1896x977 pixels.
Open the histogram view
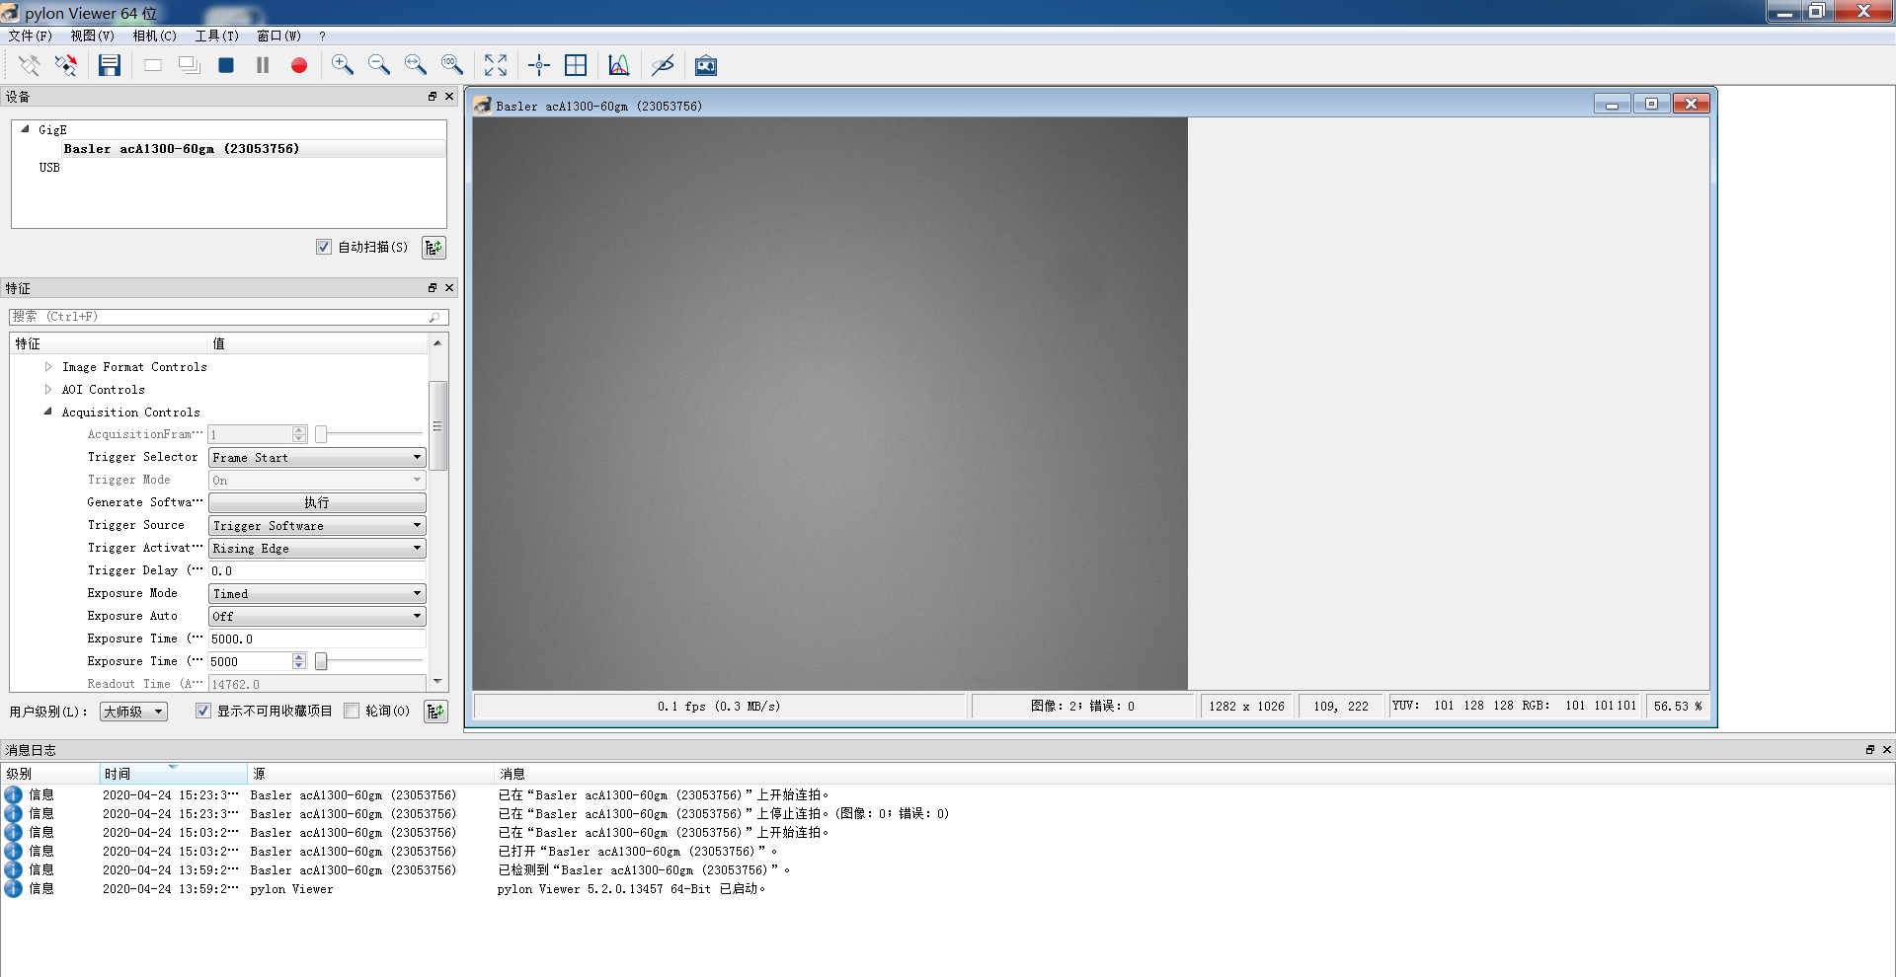pos(618,65)
